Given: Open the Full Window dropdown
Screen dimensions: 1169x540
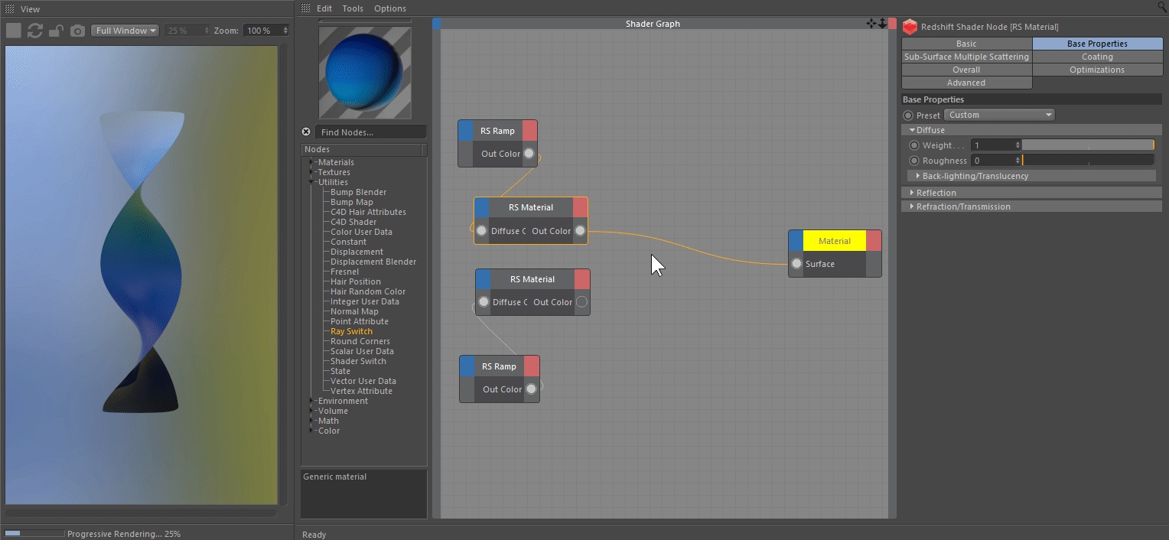Looking at the screenshot, I should coord(125,31).
